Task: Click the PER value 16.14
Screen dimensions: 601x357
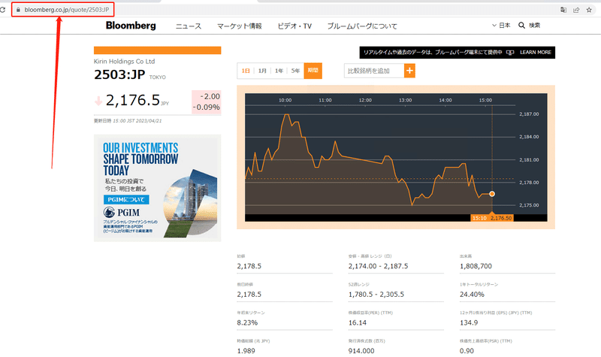Action: click(x=358, y=323)
